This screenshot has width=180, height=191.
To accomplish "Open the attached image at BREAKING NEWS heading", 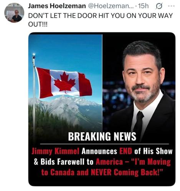I will coord(102,136).
